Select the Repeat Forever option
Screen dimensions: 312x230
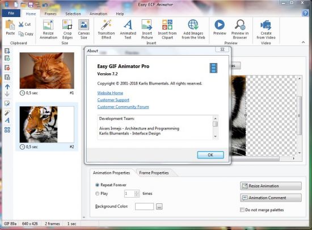tap(97, 185)
